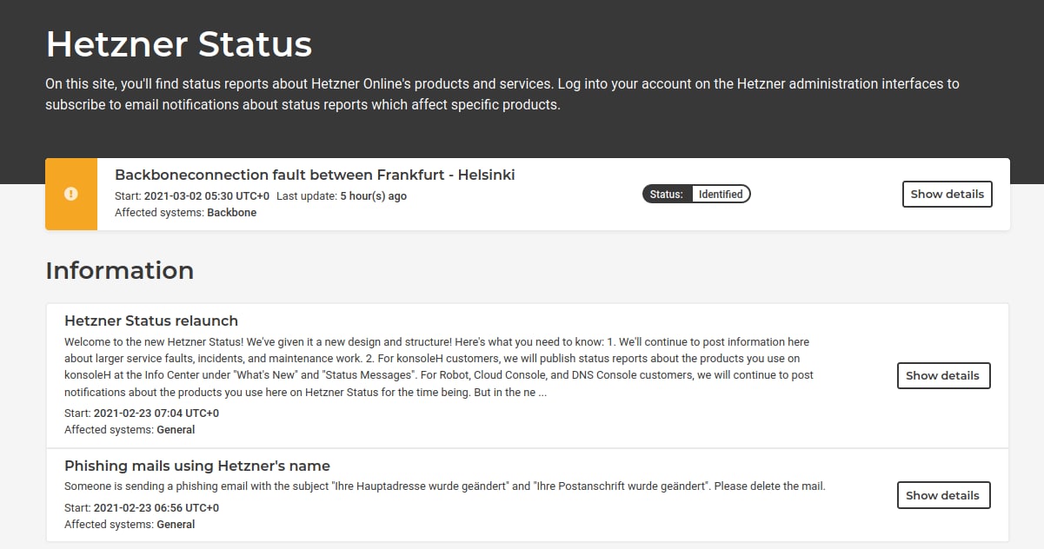Open the "Hetzner Status relaunch" heading

[x=151, y=321]
